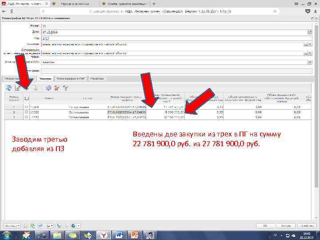Viewport: 320px width, 240px height.
Task: Switch to the План-график в ЕИС tab
Action: pos(71,79)
